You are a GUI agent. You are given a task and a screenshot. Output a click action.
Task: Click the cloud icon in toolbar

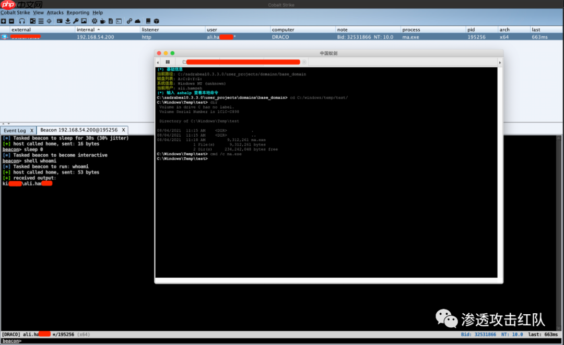[137, 21]
